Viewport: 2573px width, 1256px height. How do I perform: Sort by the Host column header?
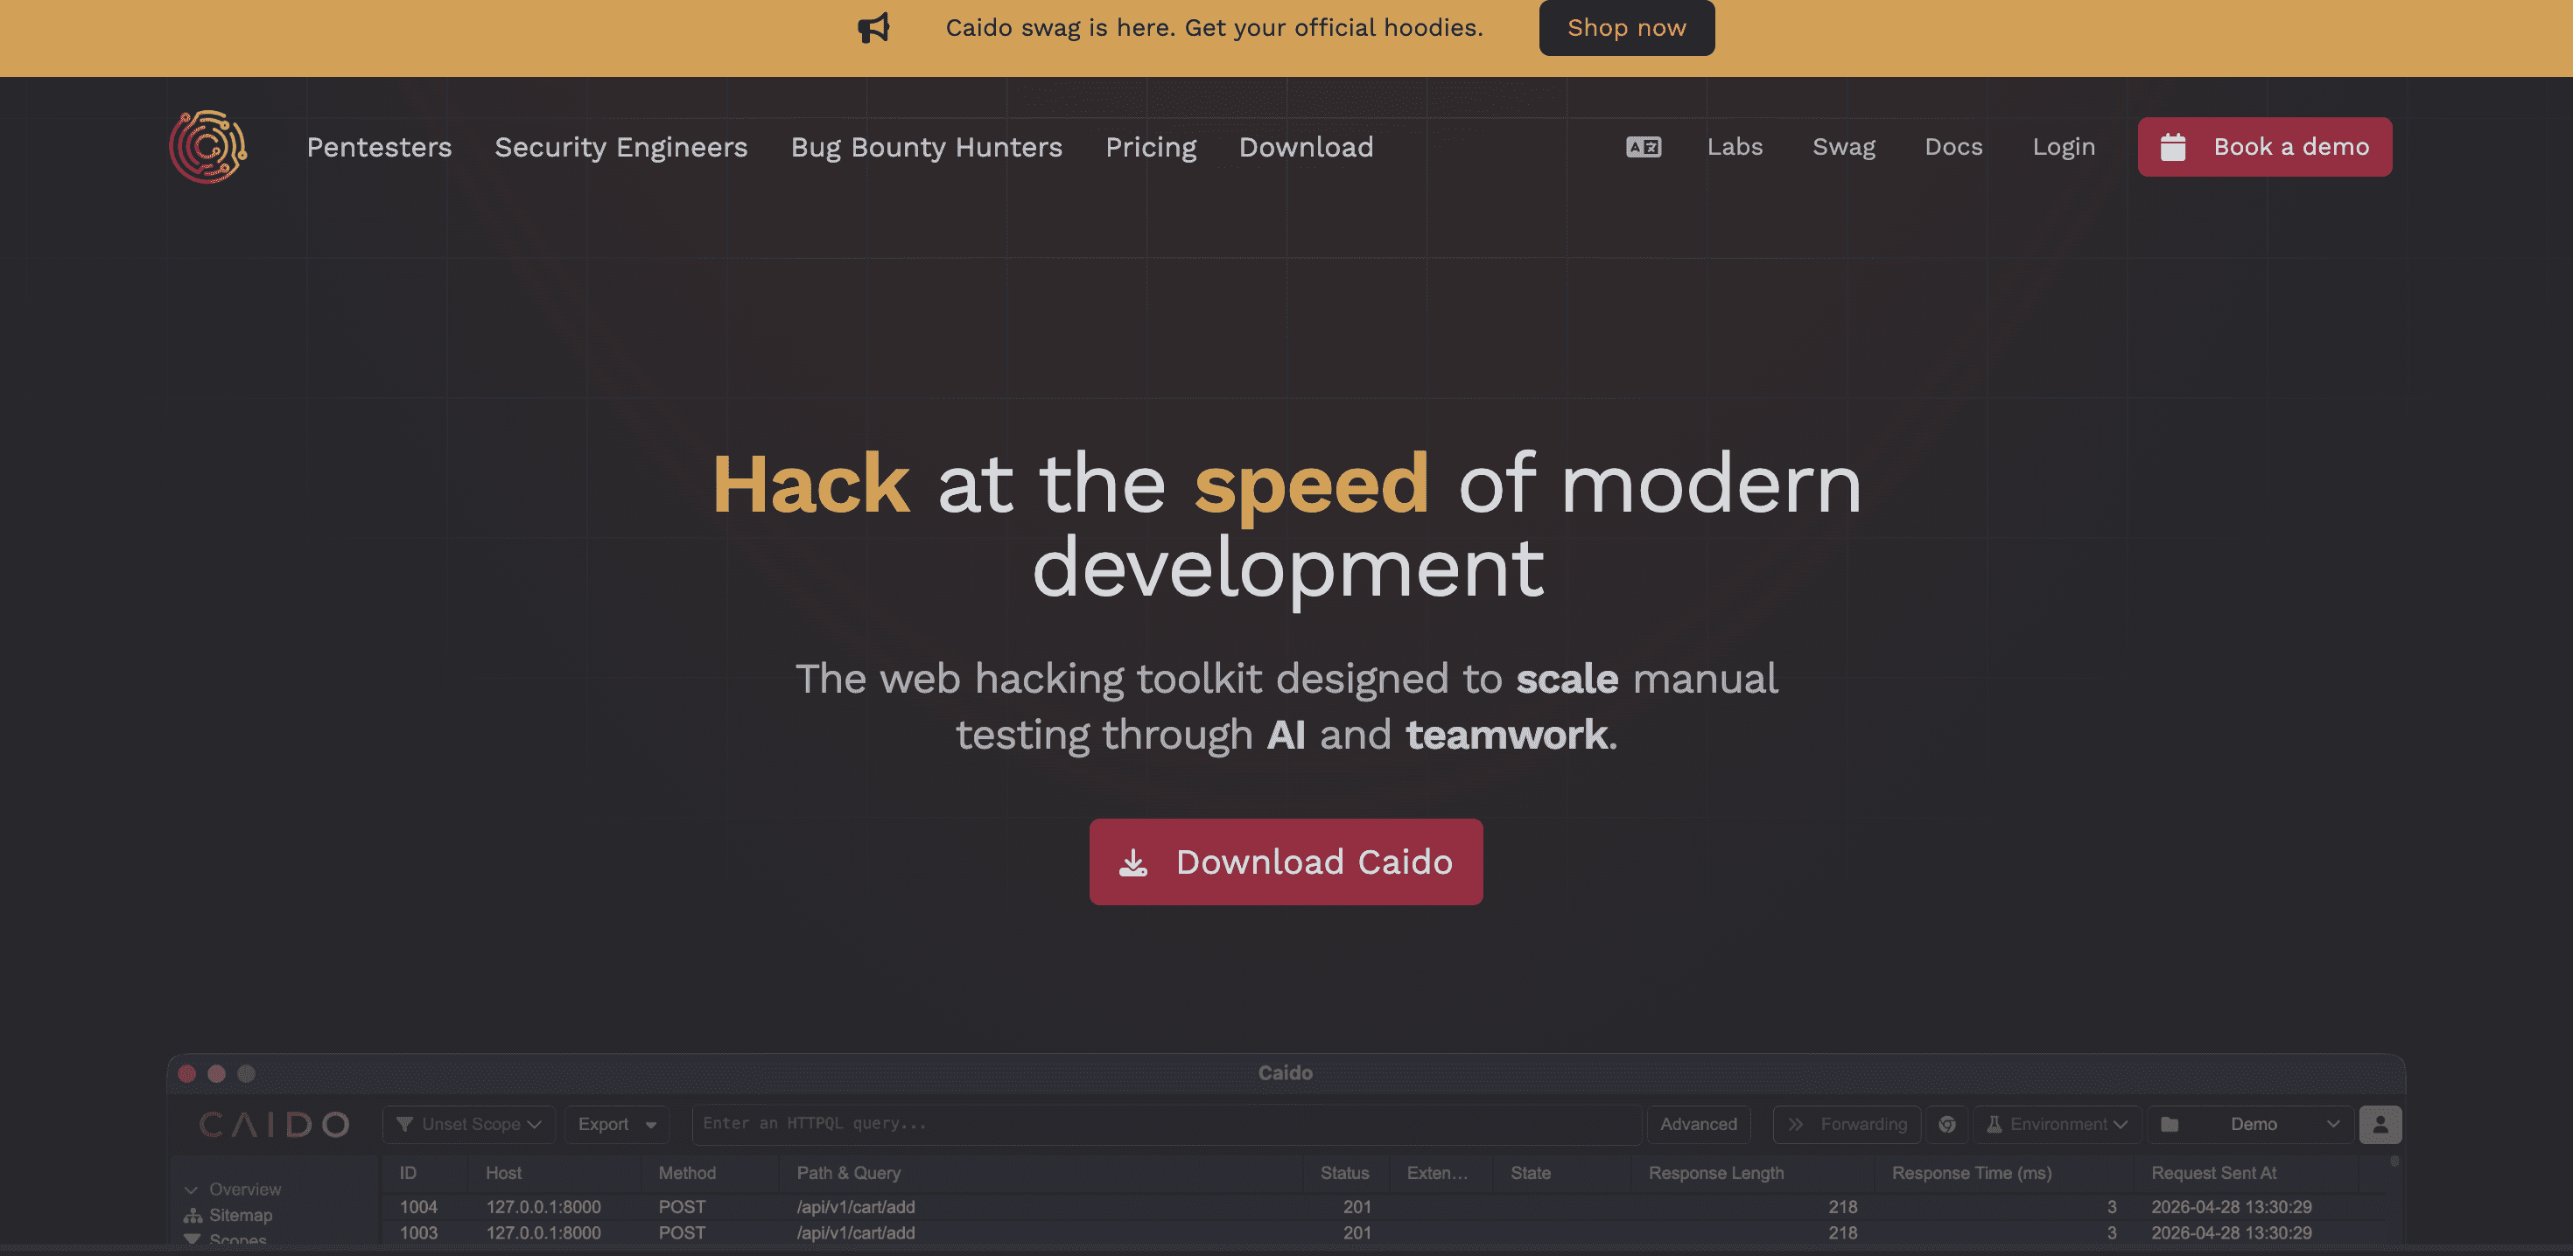tap(503, 1173)
